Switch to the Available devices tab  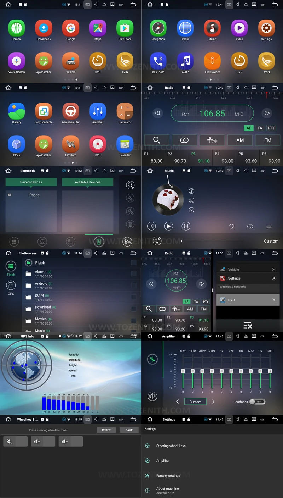[87, 182]
